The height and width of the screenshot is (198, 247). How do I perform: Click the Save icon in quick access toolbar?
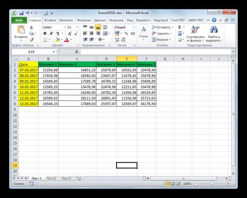[21, 13]
